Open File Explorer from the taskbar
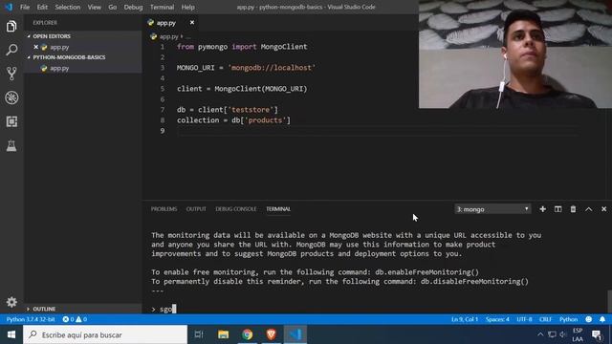Viewport: 612px width, 344px height. click(223, 334)
